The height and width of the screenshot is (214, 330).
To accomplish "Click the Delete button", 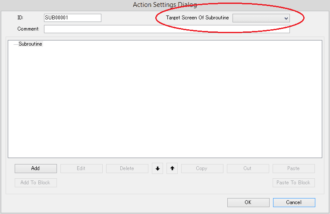I will [127, 168].
